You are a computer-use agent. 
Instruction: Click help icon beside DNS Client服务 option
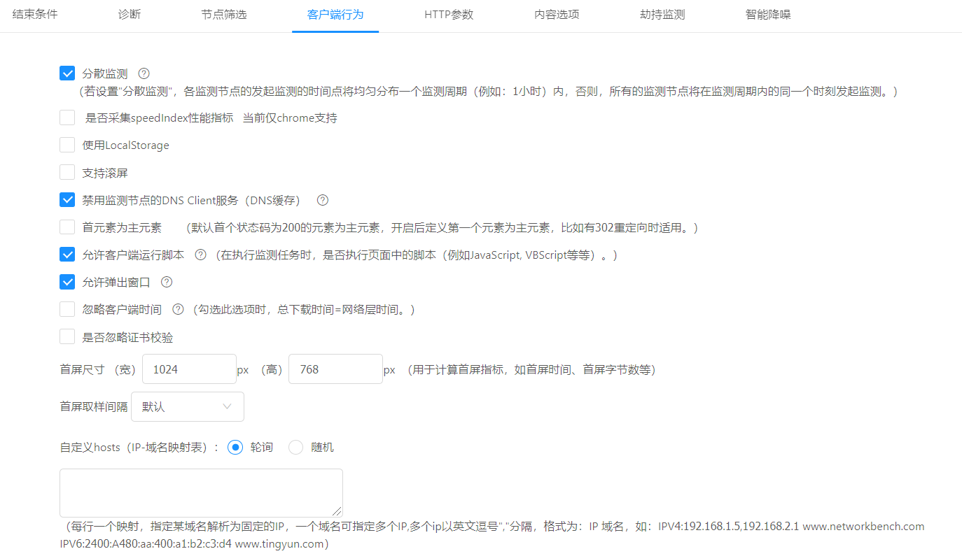tap(323, 200)
